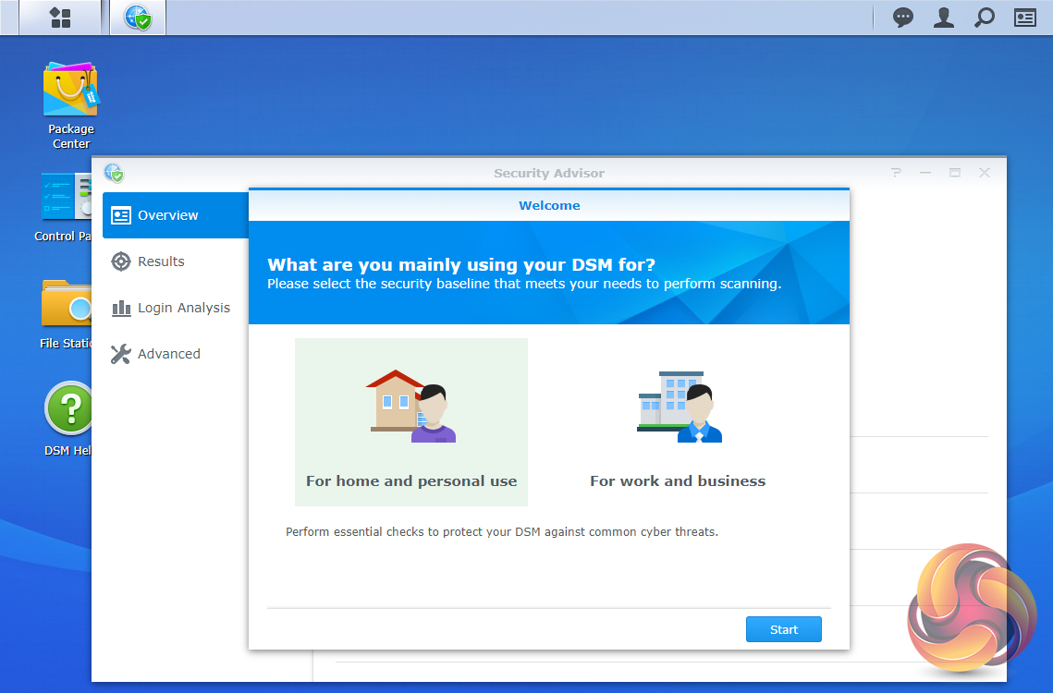
Task: Click 'What are you mainly using your DSM for?' heading
Action: (x=461, y=264)
